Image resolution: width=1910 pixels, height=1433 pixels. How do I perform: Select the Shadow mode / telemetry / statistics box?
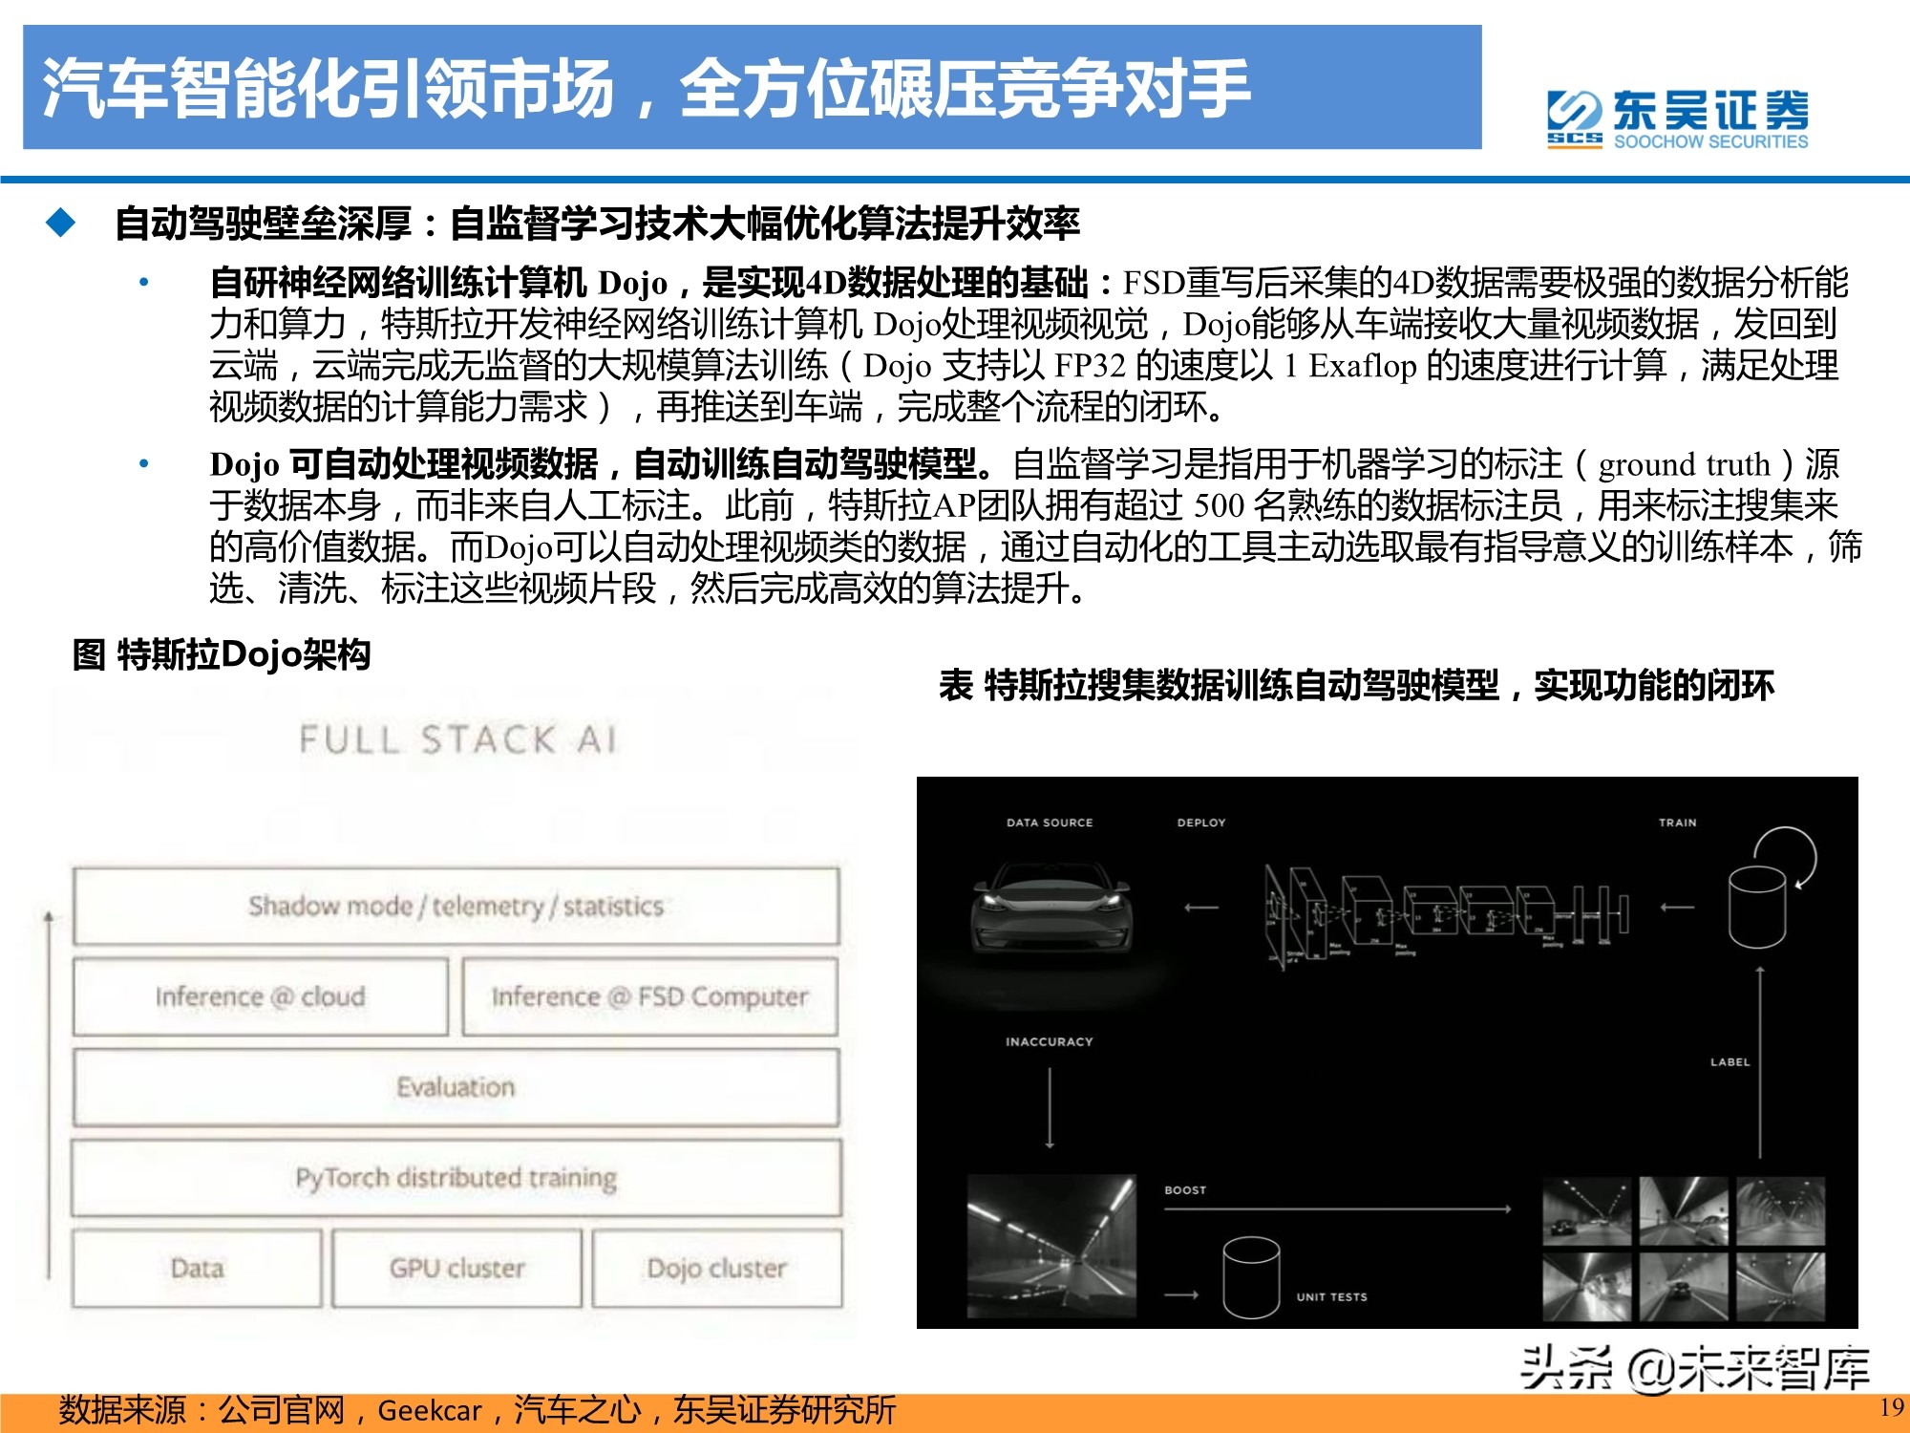coord(456,908)
